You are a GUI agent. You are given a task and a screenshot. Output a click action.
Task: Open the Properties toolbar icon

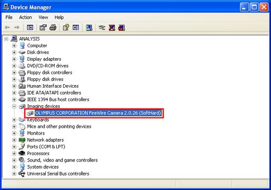click(x=43, y=28)
